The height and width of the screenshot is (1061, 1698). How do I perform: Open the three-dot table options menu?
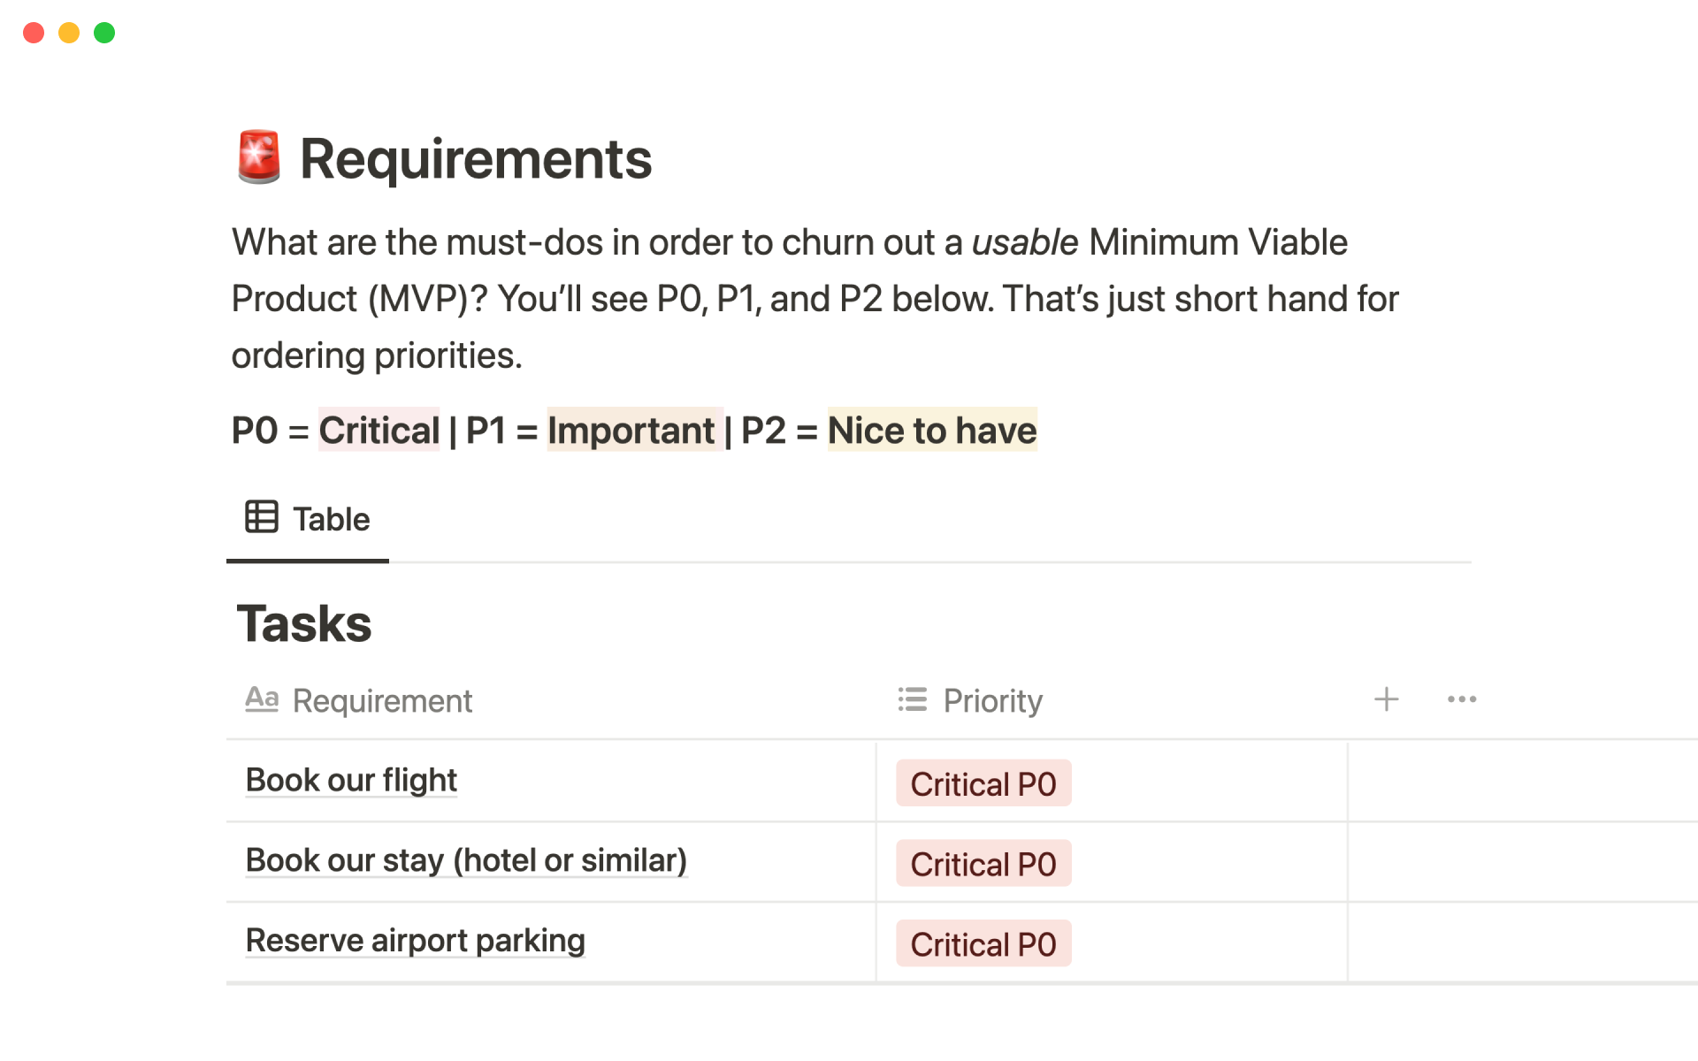1461,699
